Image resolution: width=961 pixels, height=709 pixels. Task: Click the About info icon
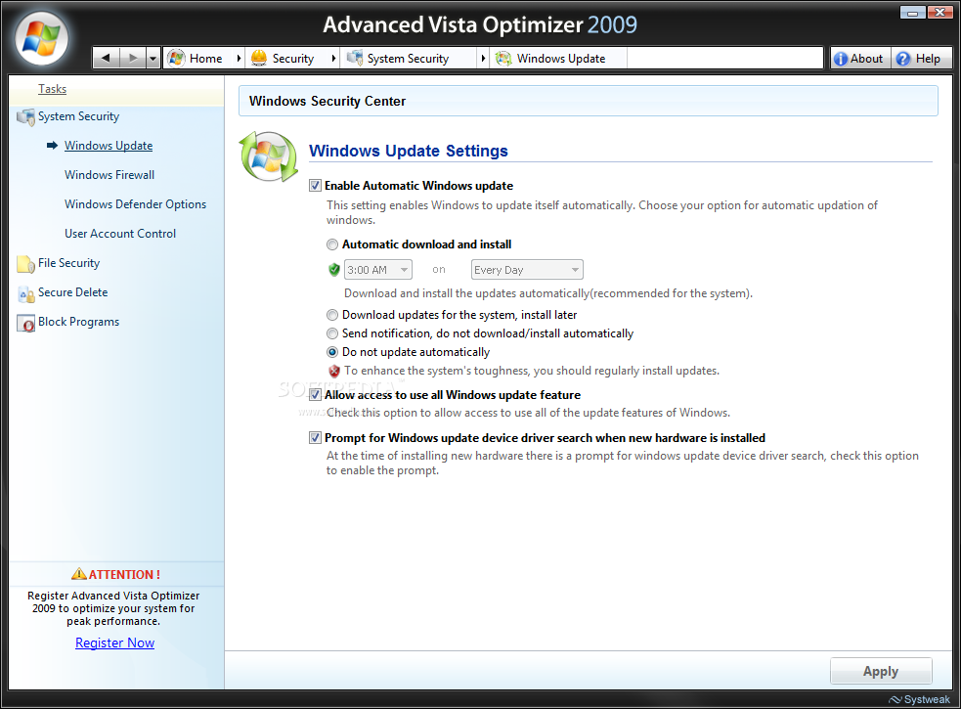pyautogui.click(x=841, y=59)
